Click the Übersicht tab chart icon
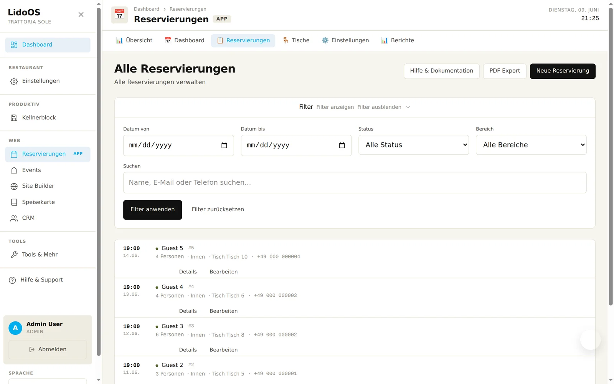Viewport: 614px width, 384px height. pyautogui.click(x=120, y=40)
